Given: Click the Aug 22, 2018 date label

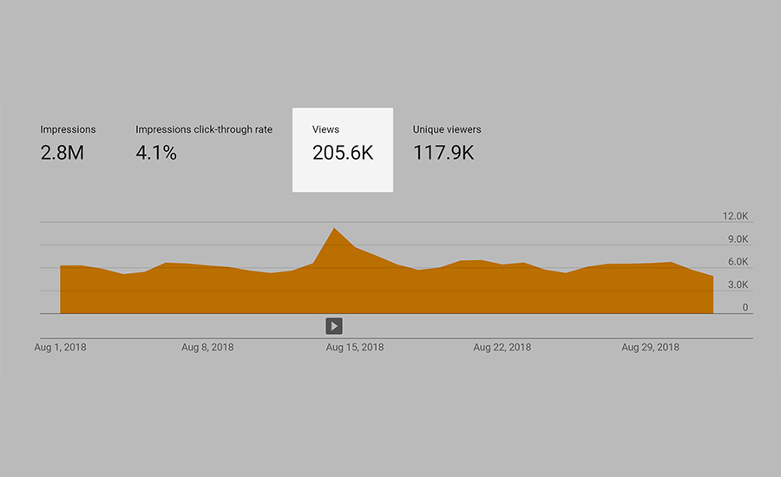Looking at the screenshot, I should click(x=502, y=347).
